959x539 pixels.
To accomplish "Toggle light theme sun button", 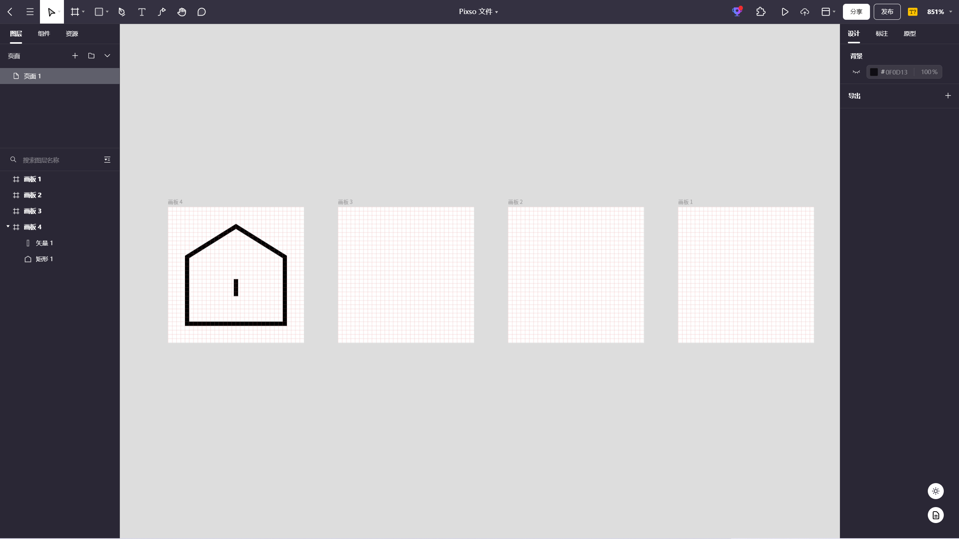I will (935, 491).
